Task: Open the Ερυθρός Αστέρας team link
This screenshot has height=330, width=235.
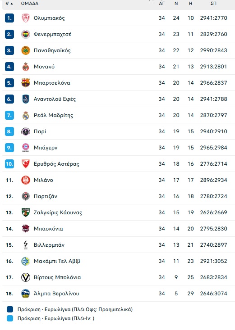Action: 56,164
